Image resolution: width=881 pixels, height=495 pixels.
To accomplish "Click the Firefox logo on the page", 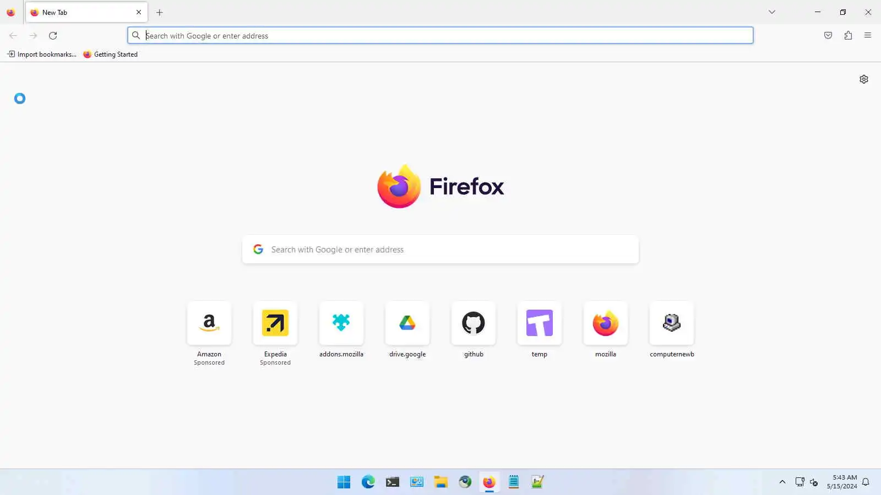I will tap(440, 186).
